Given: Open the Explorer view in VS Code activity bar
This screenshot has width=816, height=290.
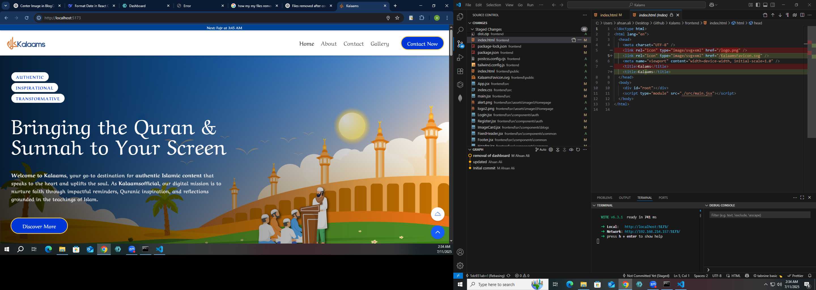Looking at the screenshot, I should (x=460, y=17).
